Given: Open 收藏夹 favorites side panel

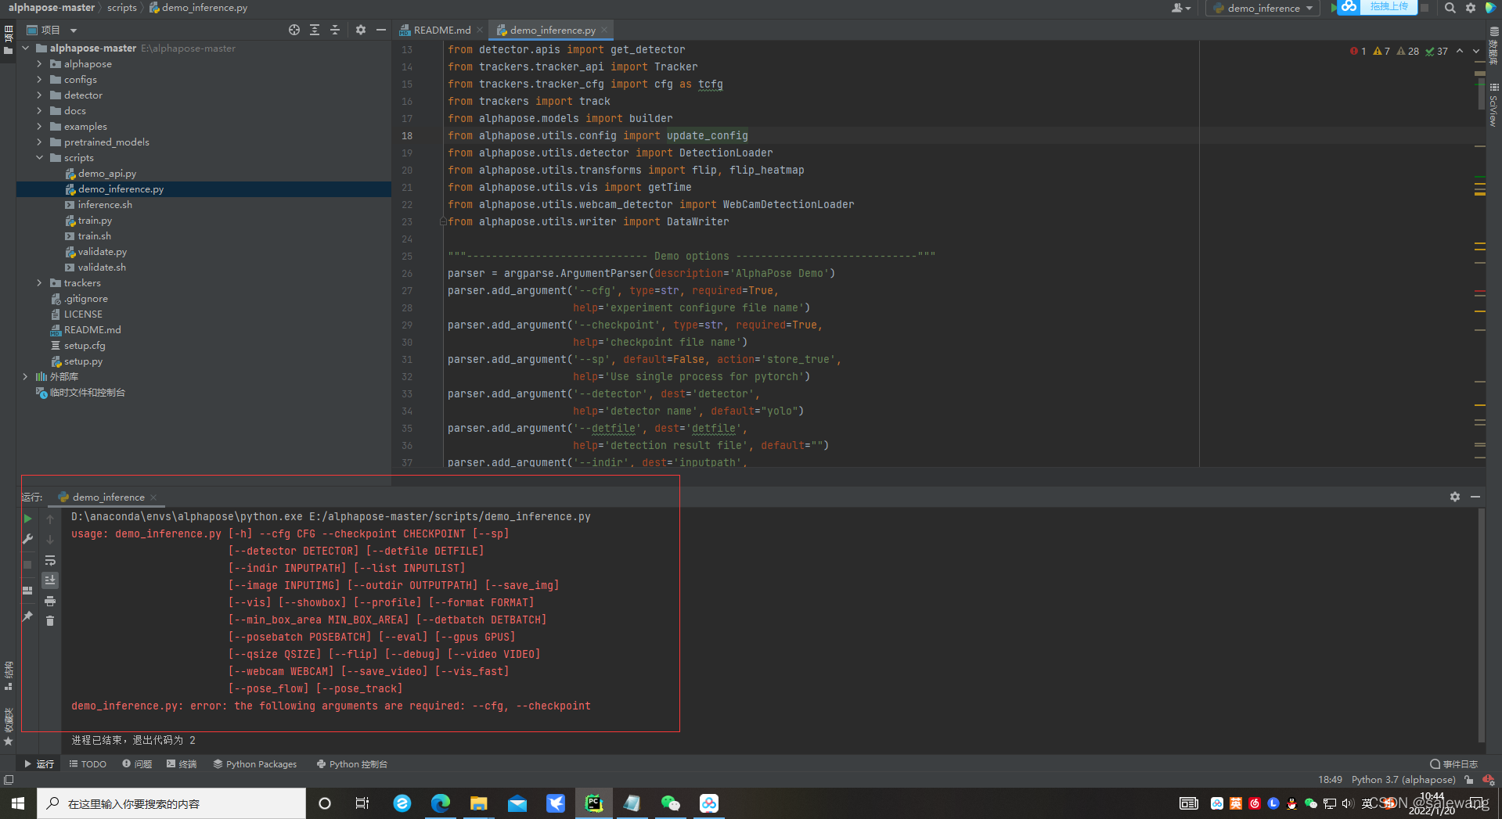Looking at the screenshot, I should tap(8, 727).
